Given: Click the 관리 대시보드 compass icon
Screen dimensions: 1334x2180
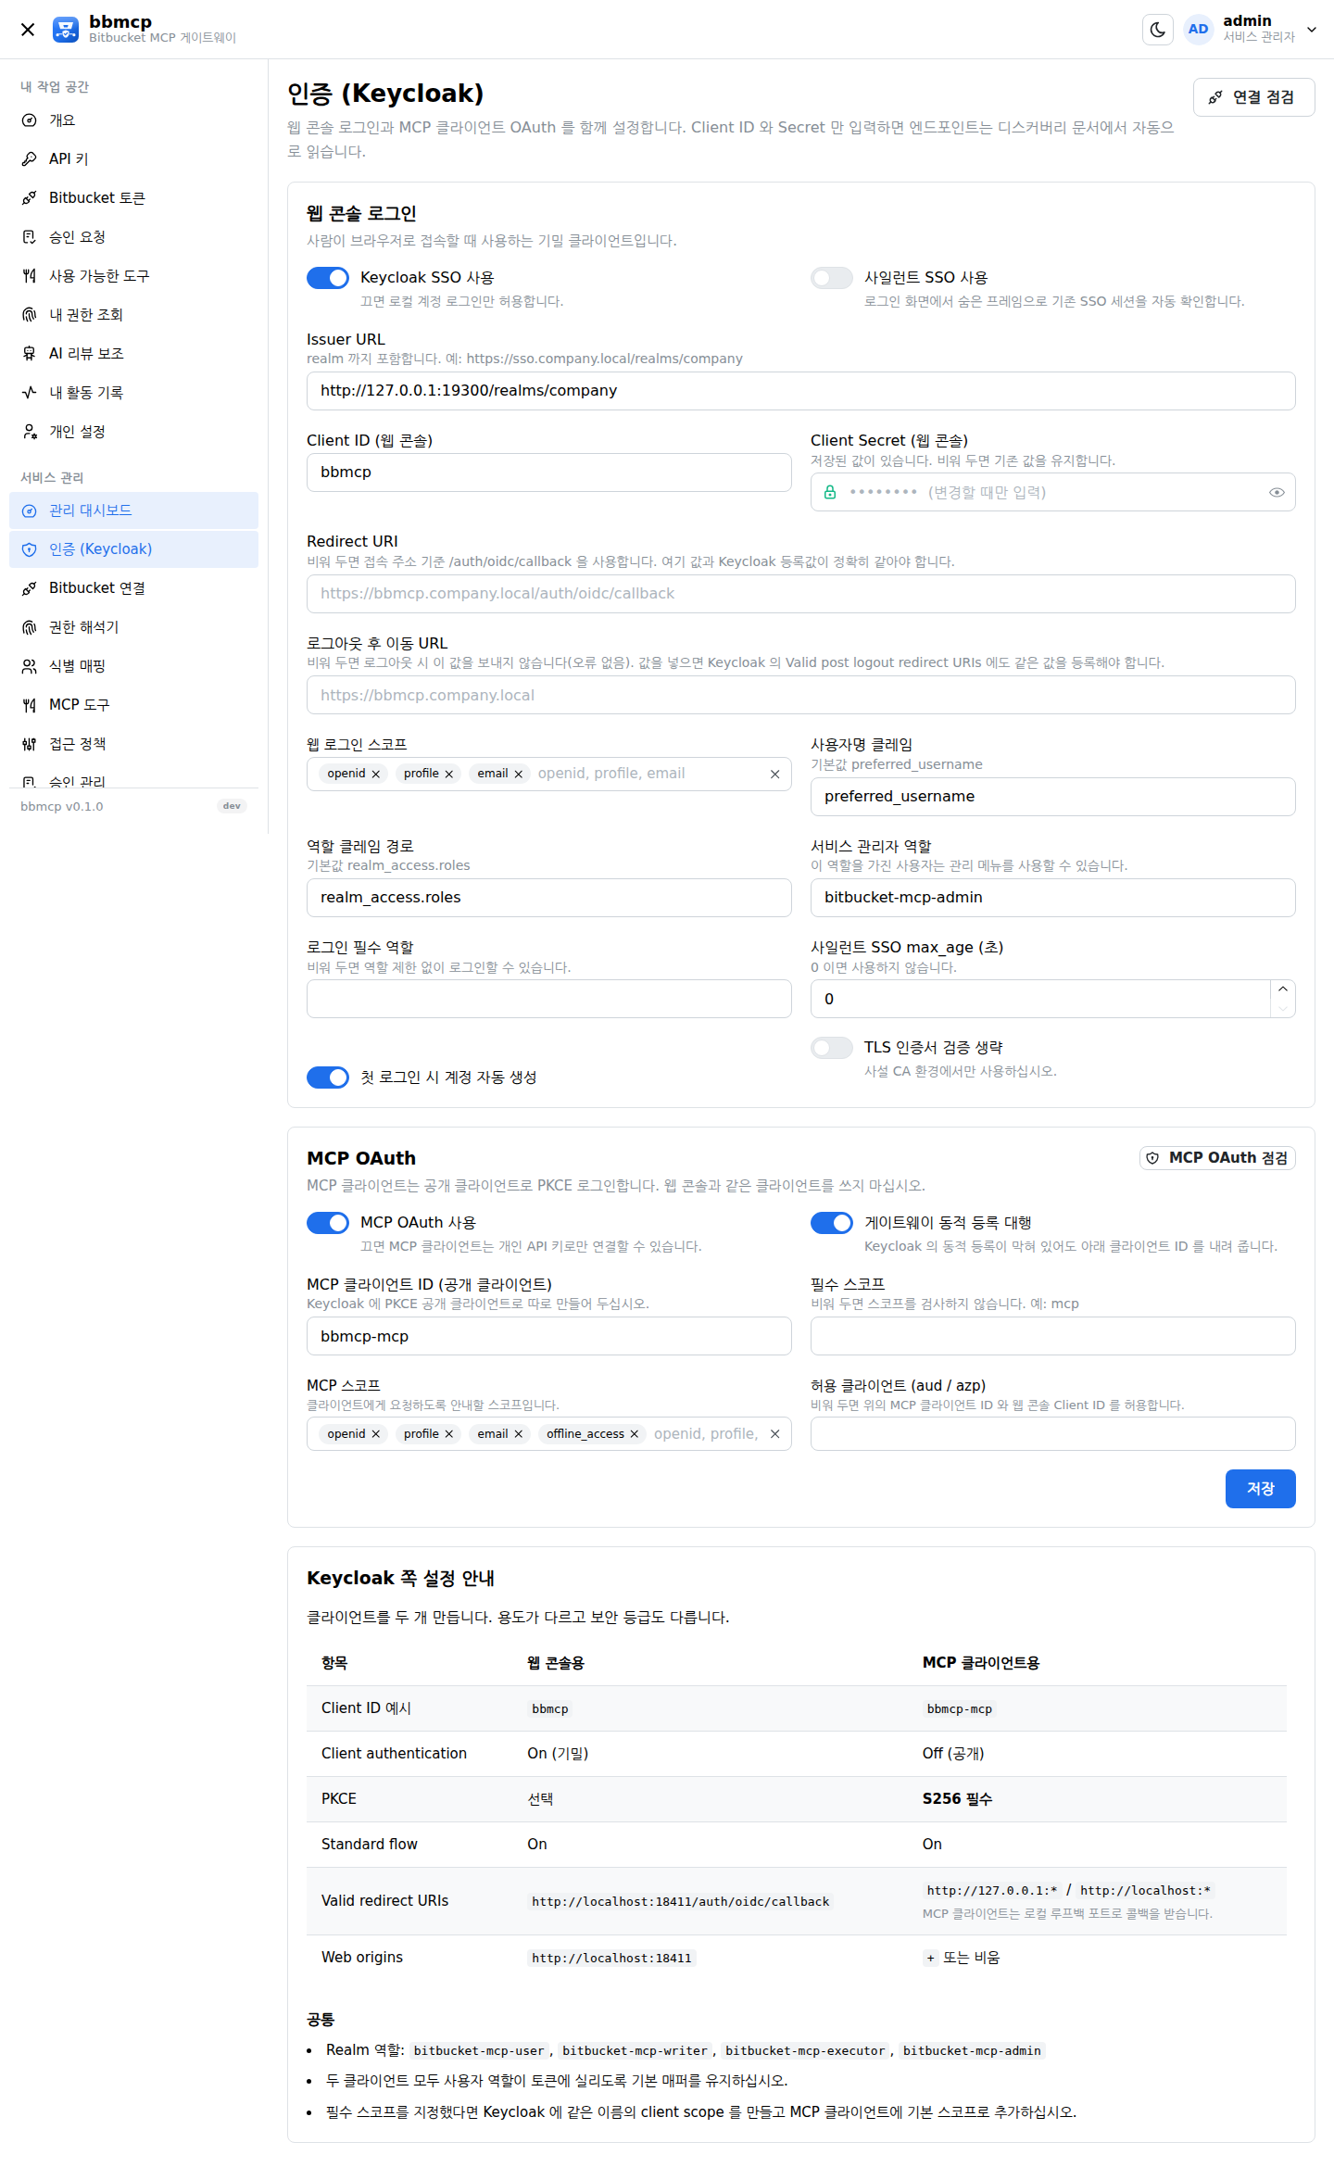Looking at the screenshot, I should [30, 510].
